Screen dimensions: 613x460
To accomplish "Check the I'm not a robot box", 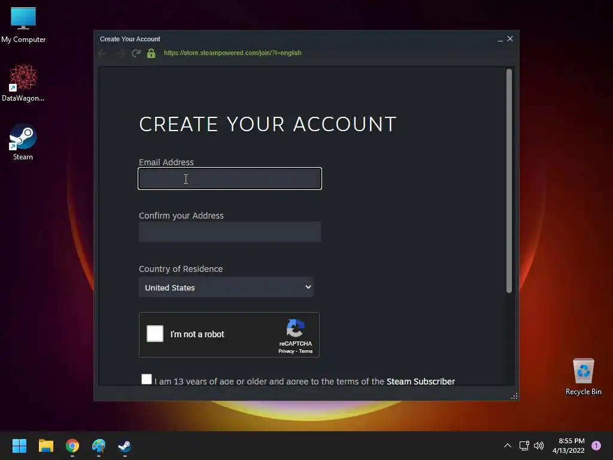I will pos(155,334).
